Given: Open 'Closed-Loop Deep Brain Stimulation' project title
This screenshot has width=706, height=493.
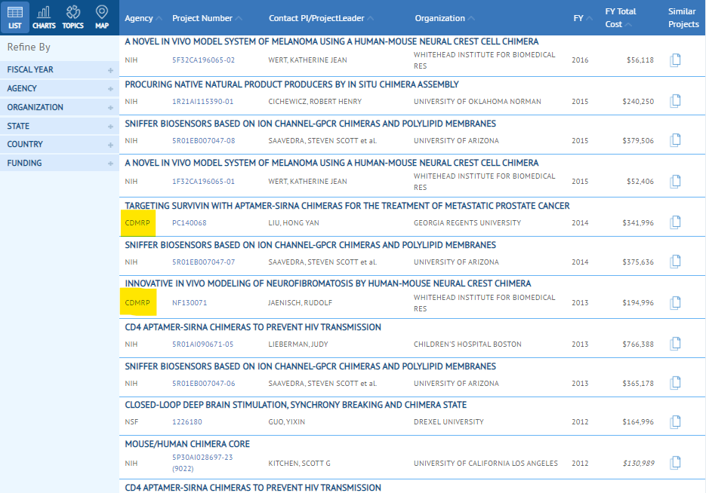Looking at the screenshot, I should [296, 405].
